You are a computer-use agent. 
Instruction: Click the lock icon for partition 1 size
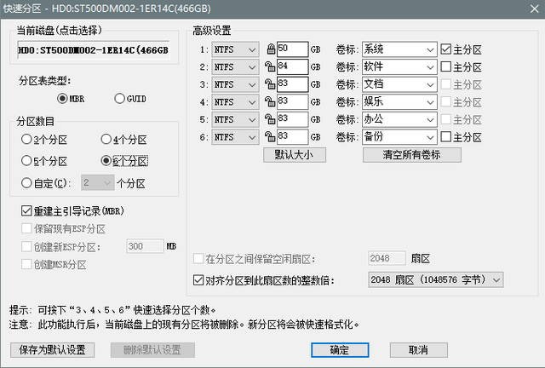pyautogui.click(x=271, y=49)
